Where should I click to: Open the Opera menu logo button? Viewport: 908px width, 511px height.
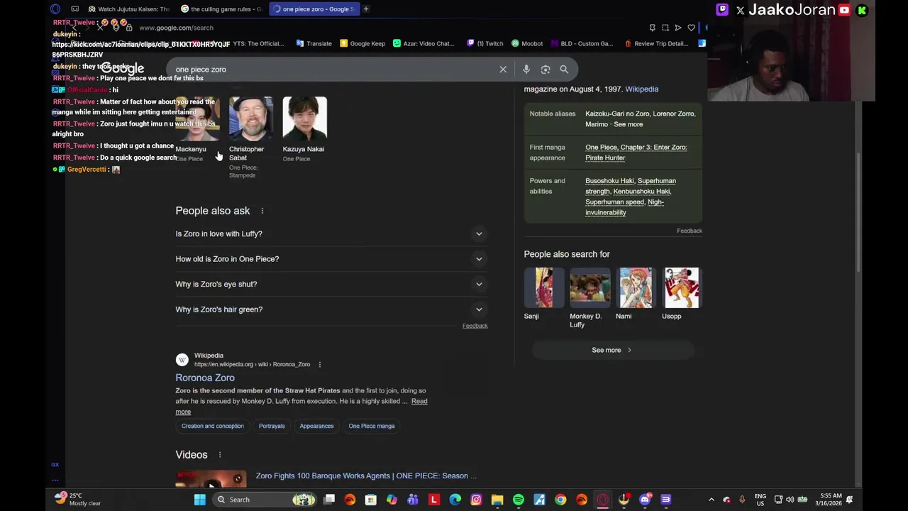pos(55,9)
